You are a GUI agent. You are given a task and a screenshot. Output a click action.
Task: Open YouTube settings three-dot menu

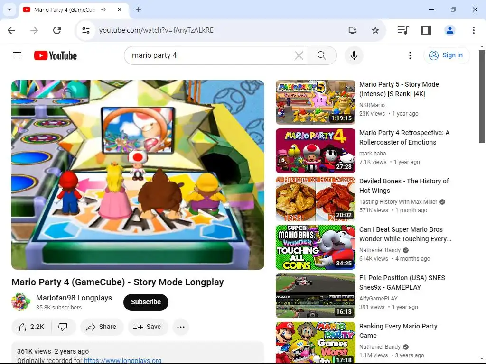(x=410, y=55)
